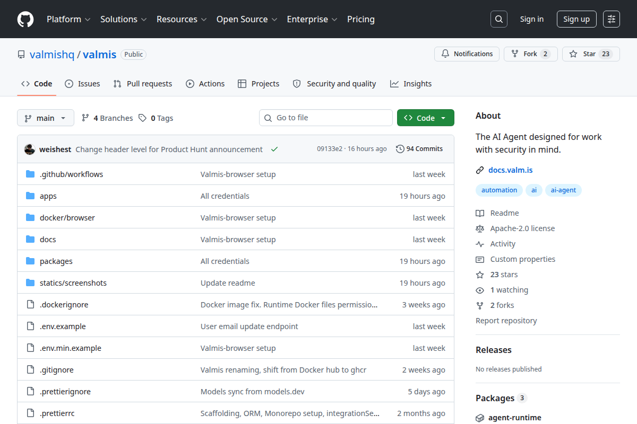Open the green Code dropdown button
The image size is (637, 424).
[425, 118]
